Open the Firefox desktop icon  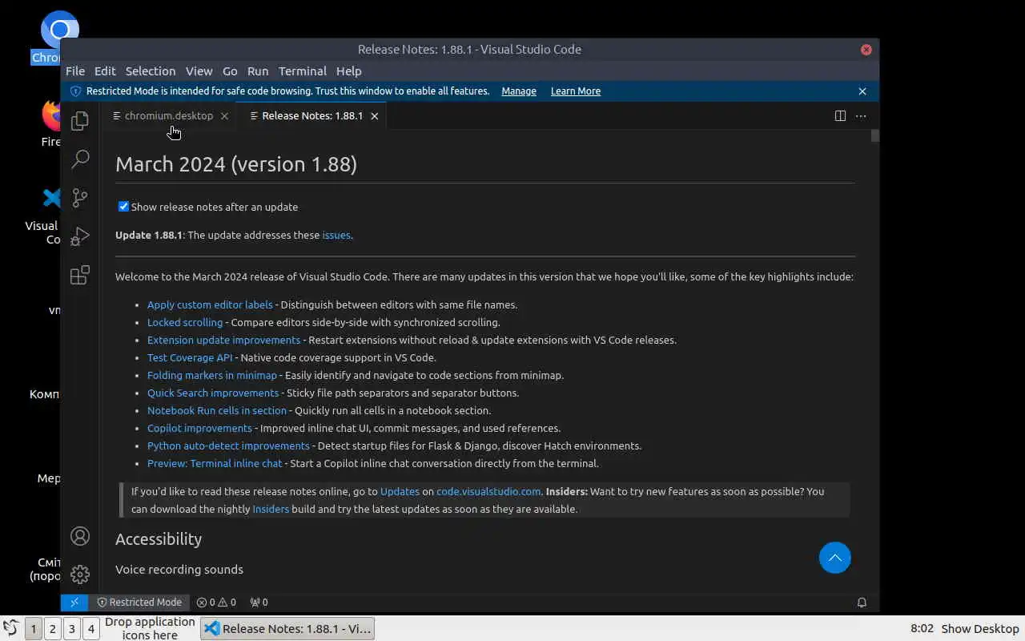tap(53, 115)
